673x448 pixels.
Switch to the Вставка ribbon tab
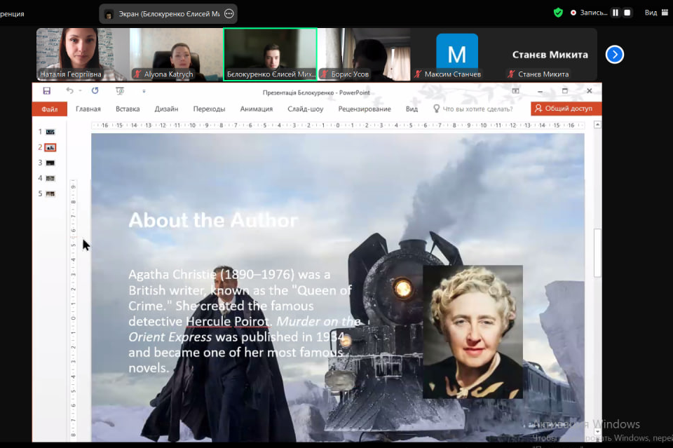point(128,109)
